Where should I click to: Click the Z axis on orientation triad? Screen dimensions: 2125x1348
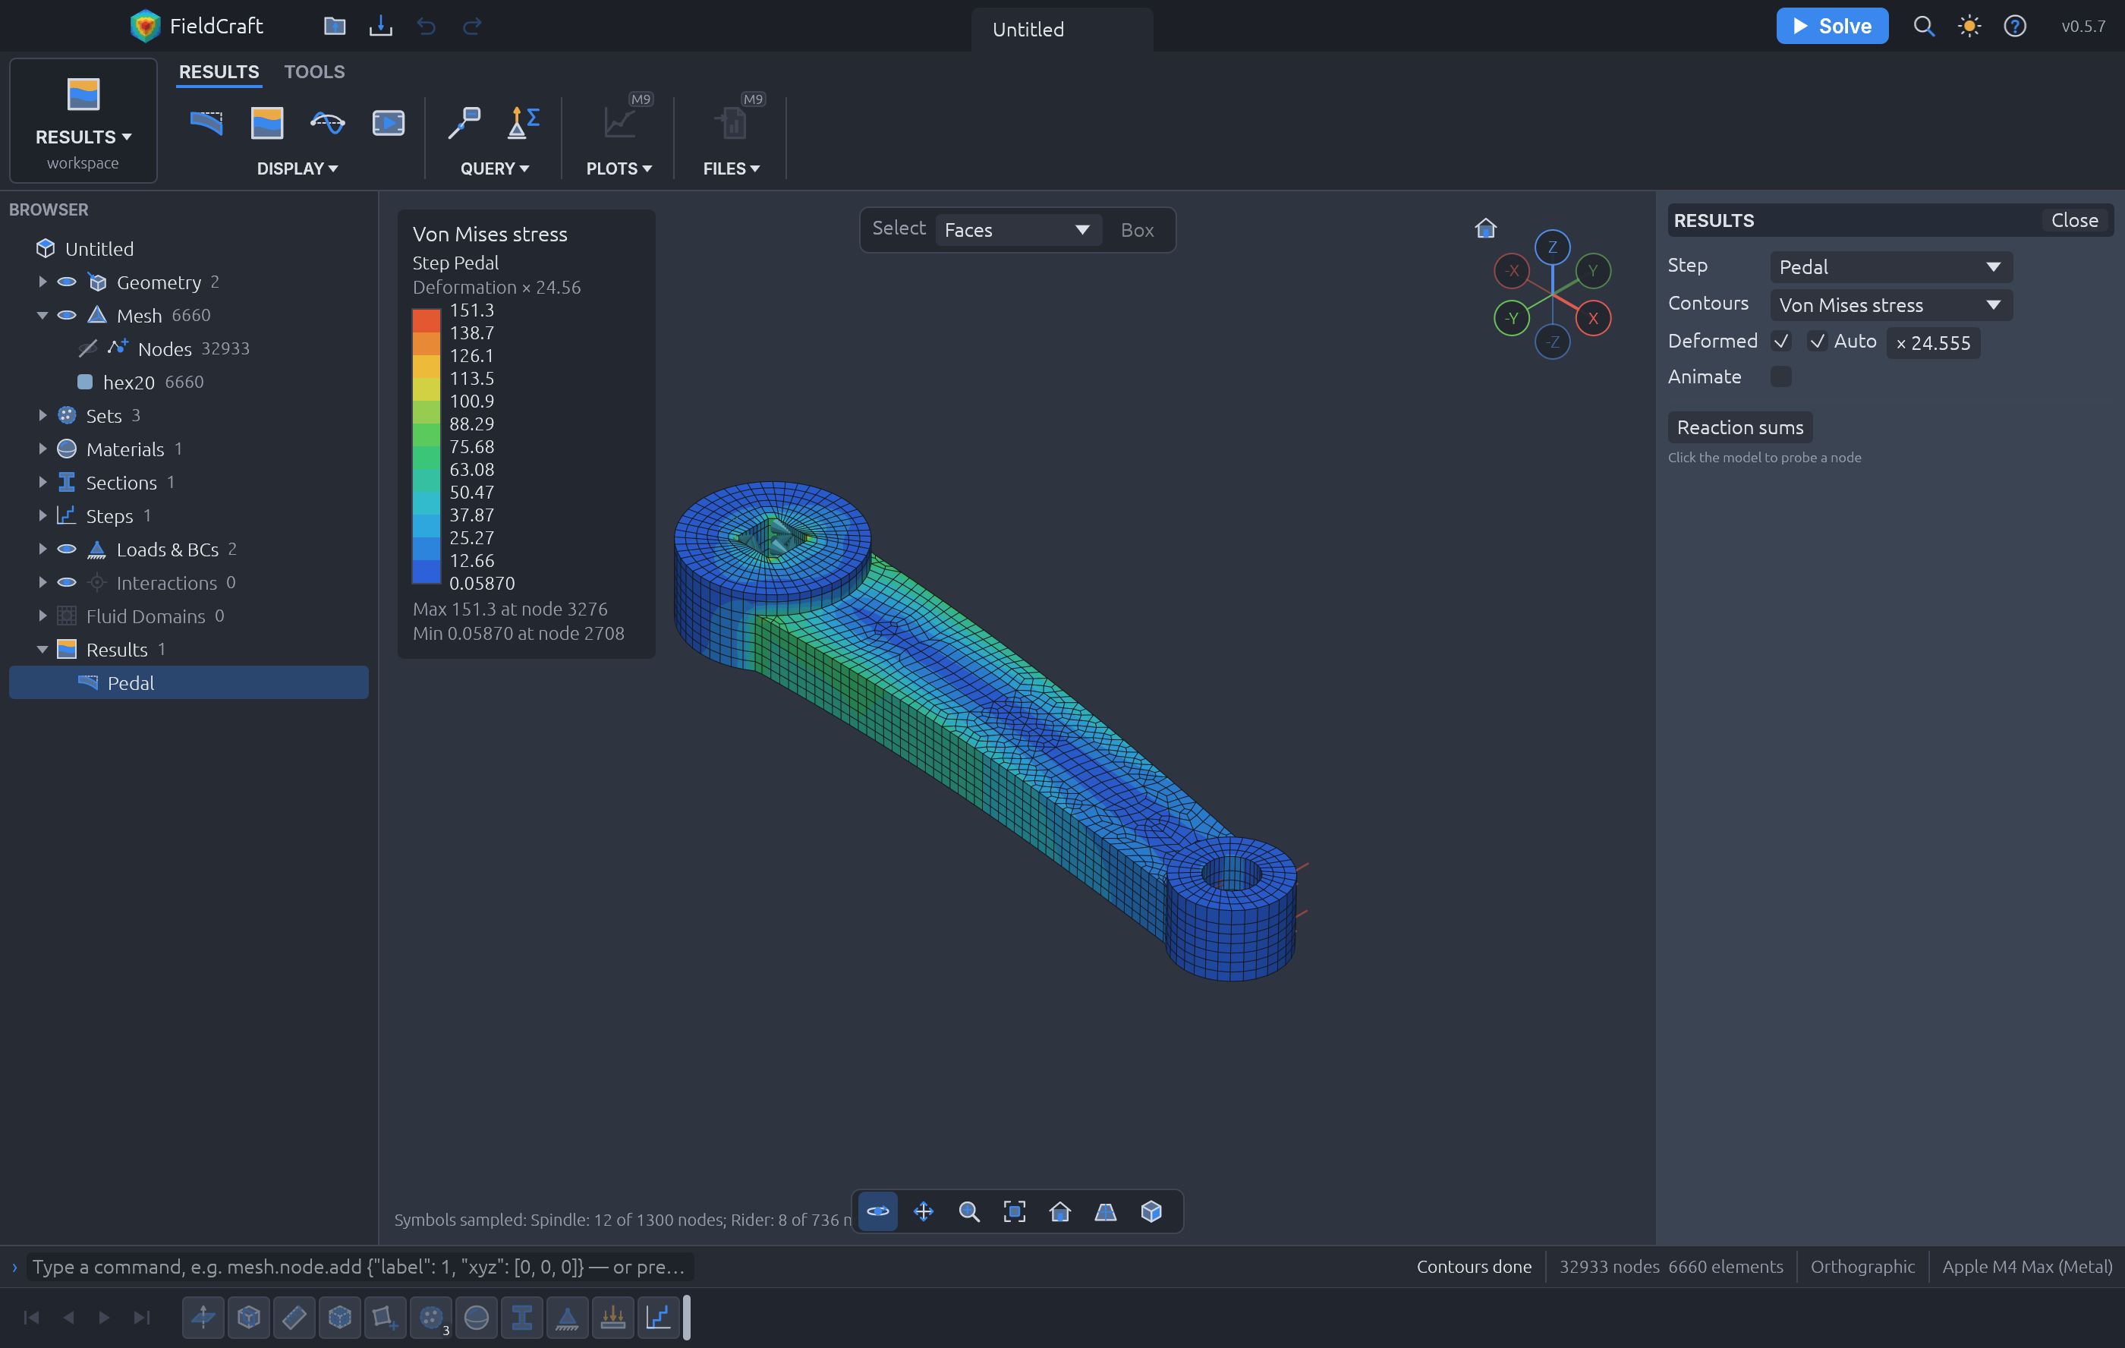point(1552,247)
